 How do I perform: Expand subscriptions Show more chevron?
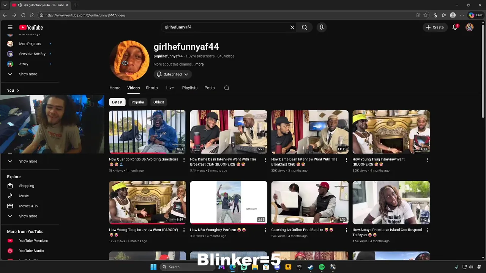tap(10, 74)
